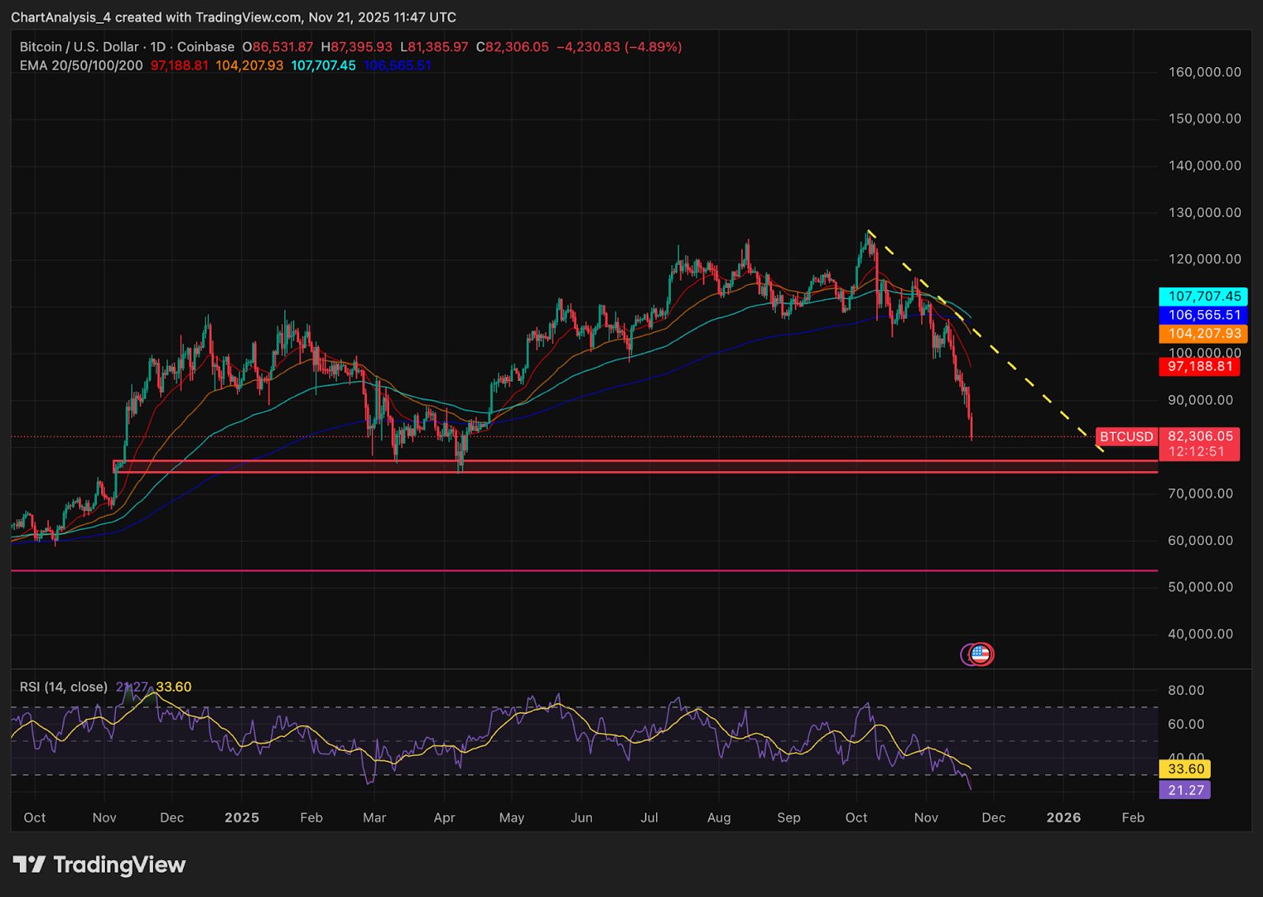The image size is (1263, 897).
Task: Select the cyan 107,707.45 EMA axis label
Action: coord(1203,297)
